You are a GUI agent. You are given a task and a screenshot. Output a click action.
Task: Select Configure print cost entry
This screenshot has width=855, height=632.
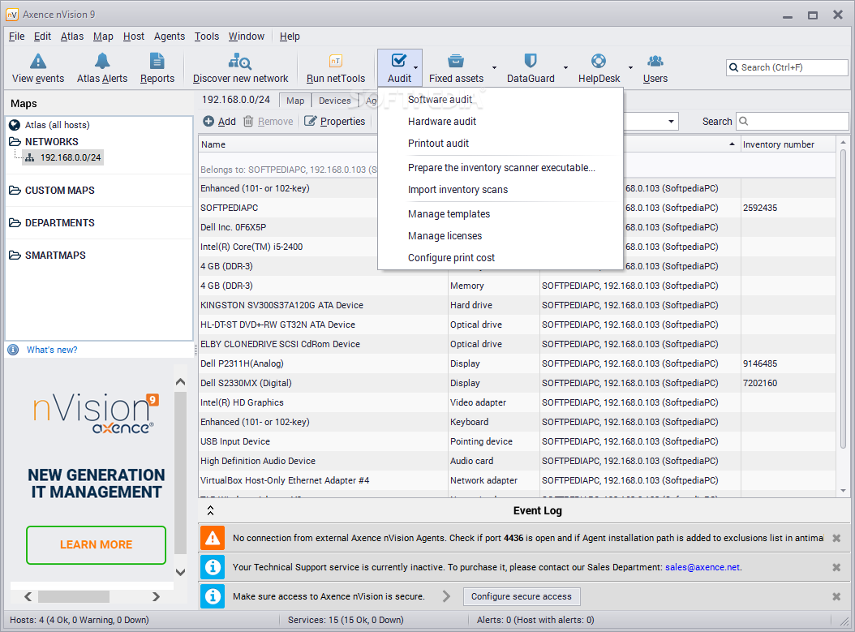[x=500, y=257]
